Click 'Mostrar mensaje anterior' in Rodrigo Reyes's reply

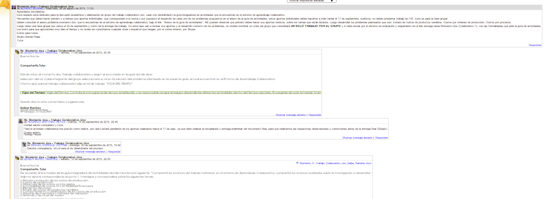click(358, 138)
